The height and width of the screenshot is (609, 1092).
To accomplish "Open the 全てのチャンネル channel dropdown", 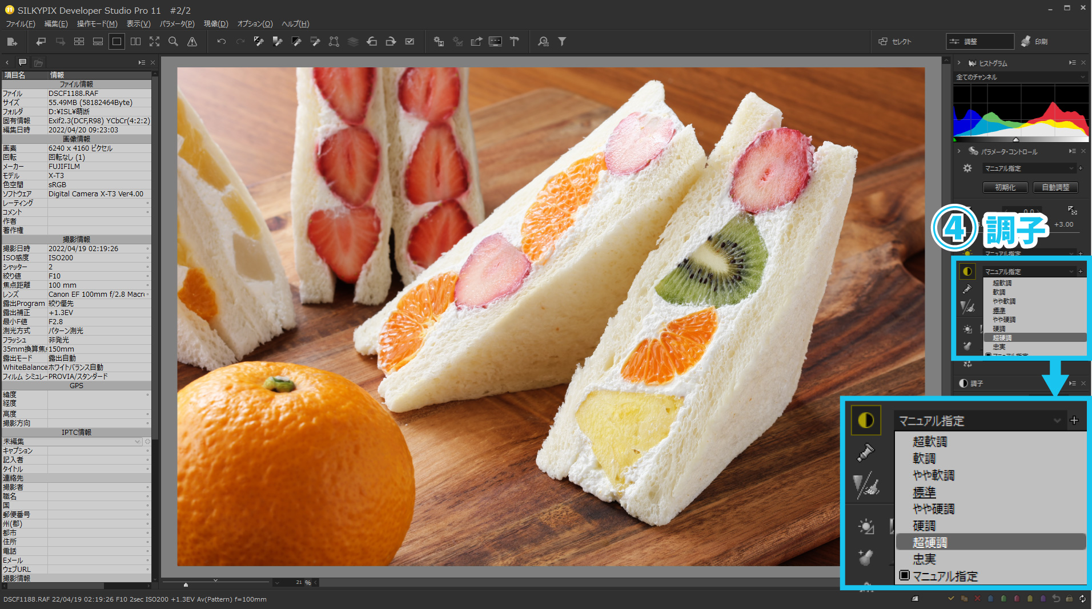I will click(1021, 77).
